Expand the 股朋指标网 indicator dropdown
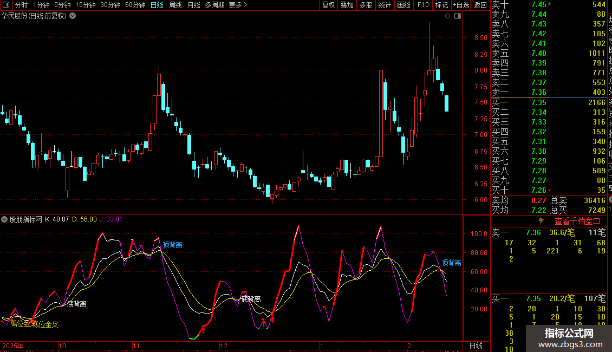 4,219
